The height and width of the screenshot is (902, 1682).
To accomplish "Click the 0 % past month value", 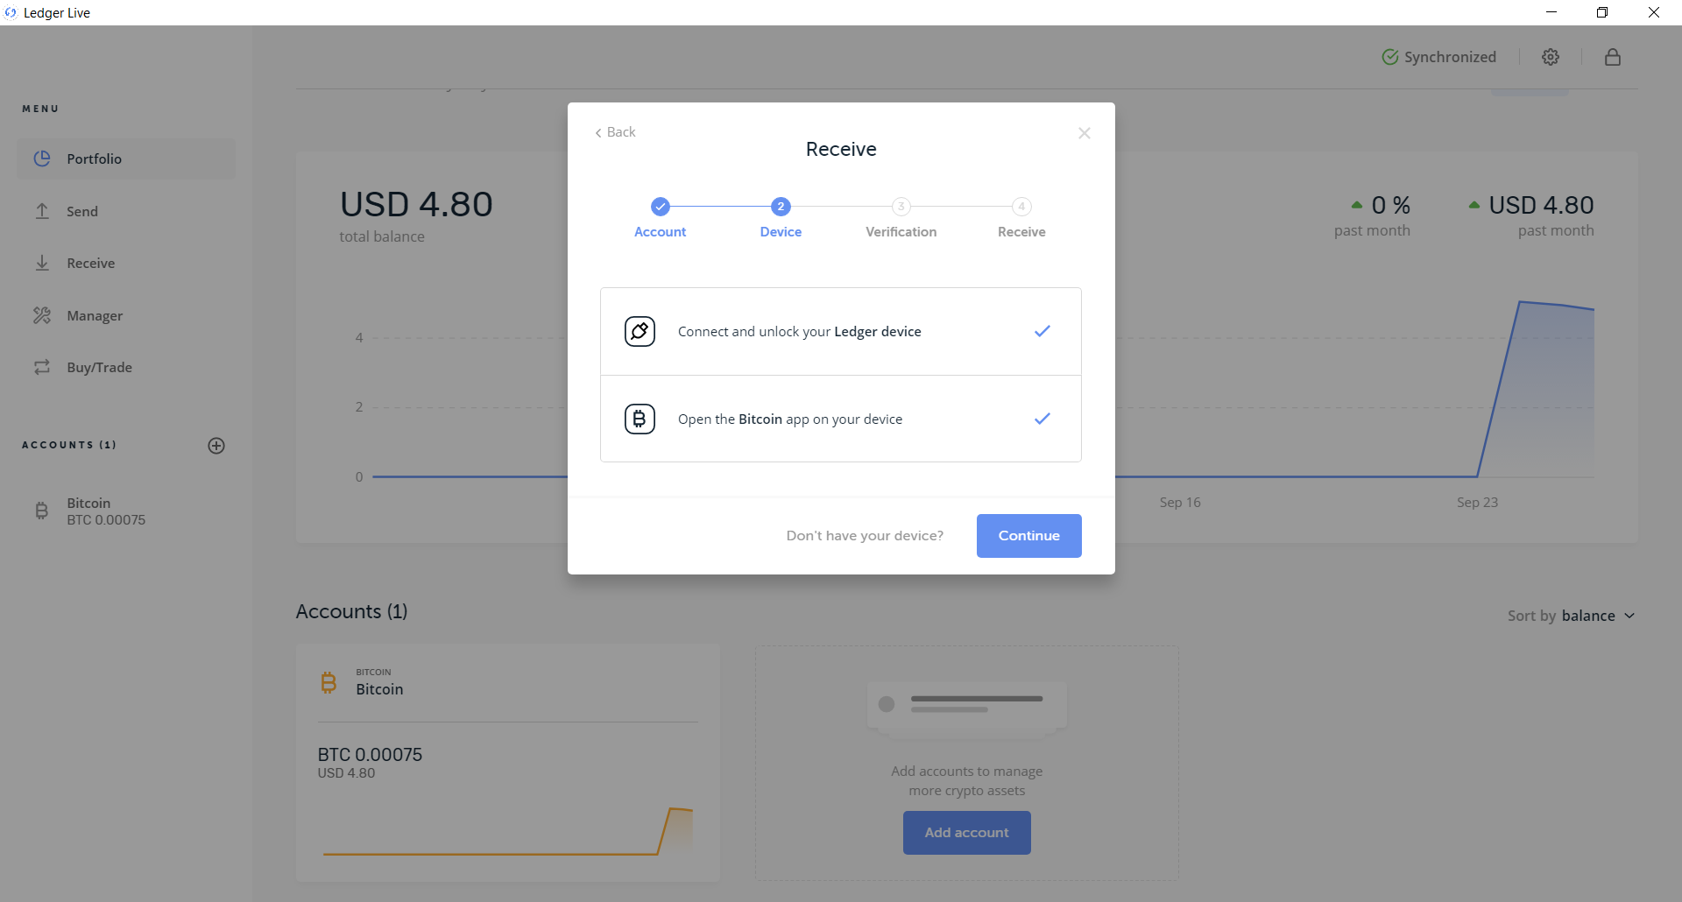I will pos(1390,206).
